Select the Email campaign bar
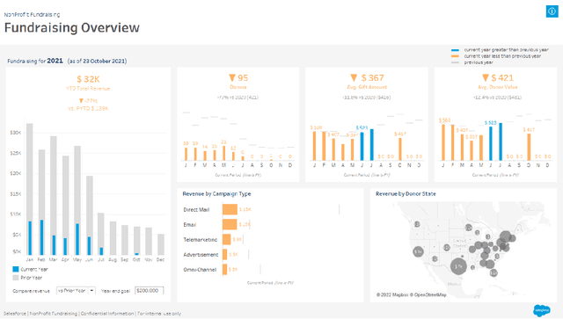Viewport: 563px width, 319px height. pyautogui.click(x=230, y=224)
